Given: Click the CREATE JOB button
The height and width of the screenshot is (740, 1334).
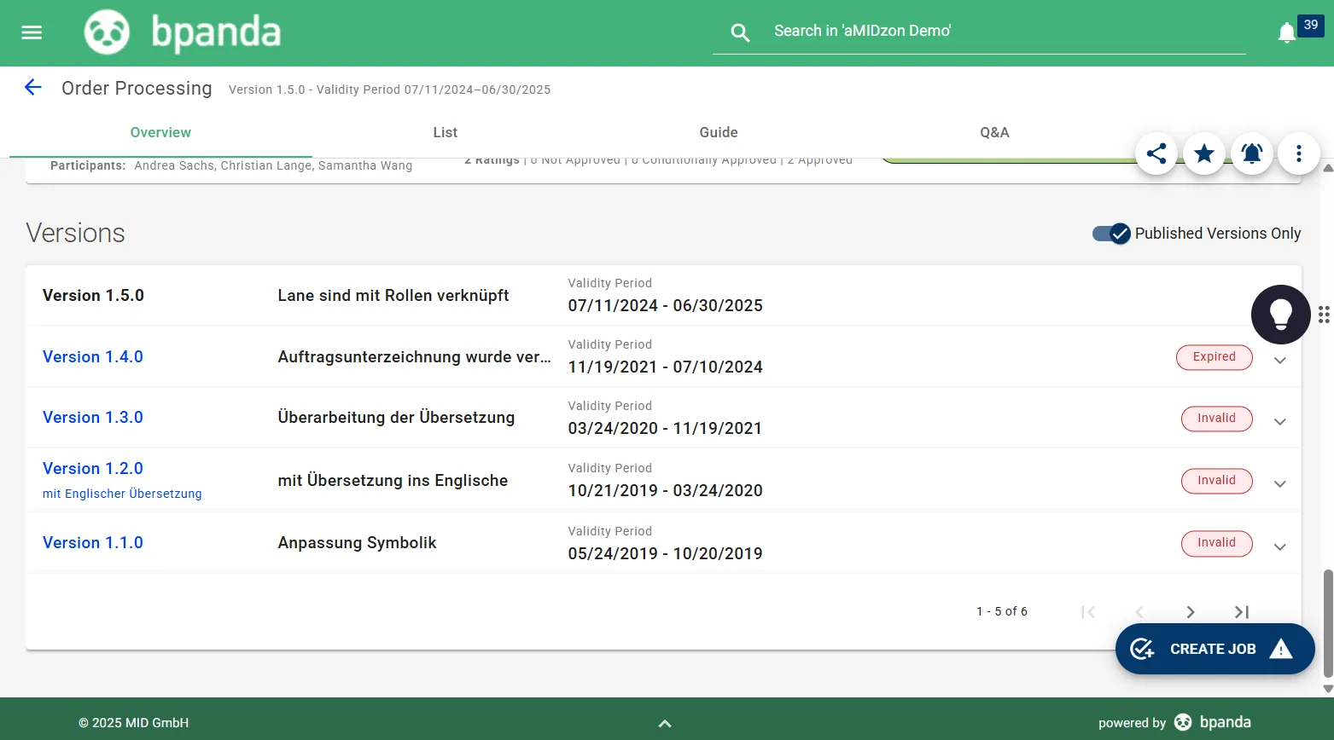Looking at the screenshot, I should pyautogui.click(x=1215, y=649).
